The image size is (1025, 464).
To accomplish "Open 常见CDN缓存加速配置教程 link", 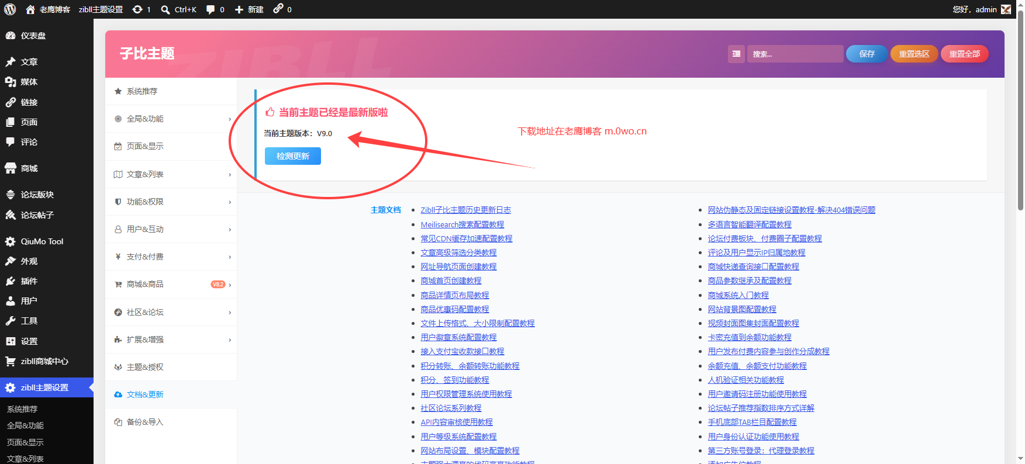I will point(466,238).
